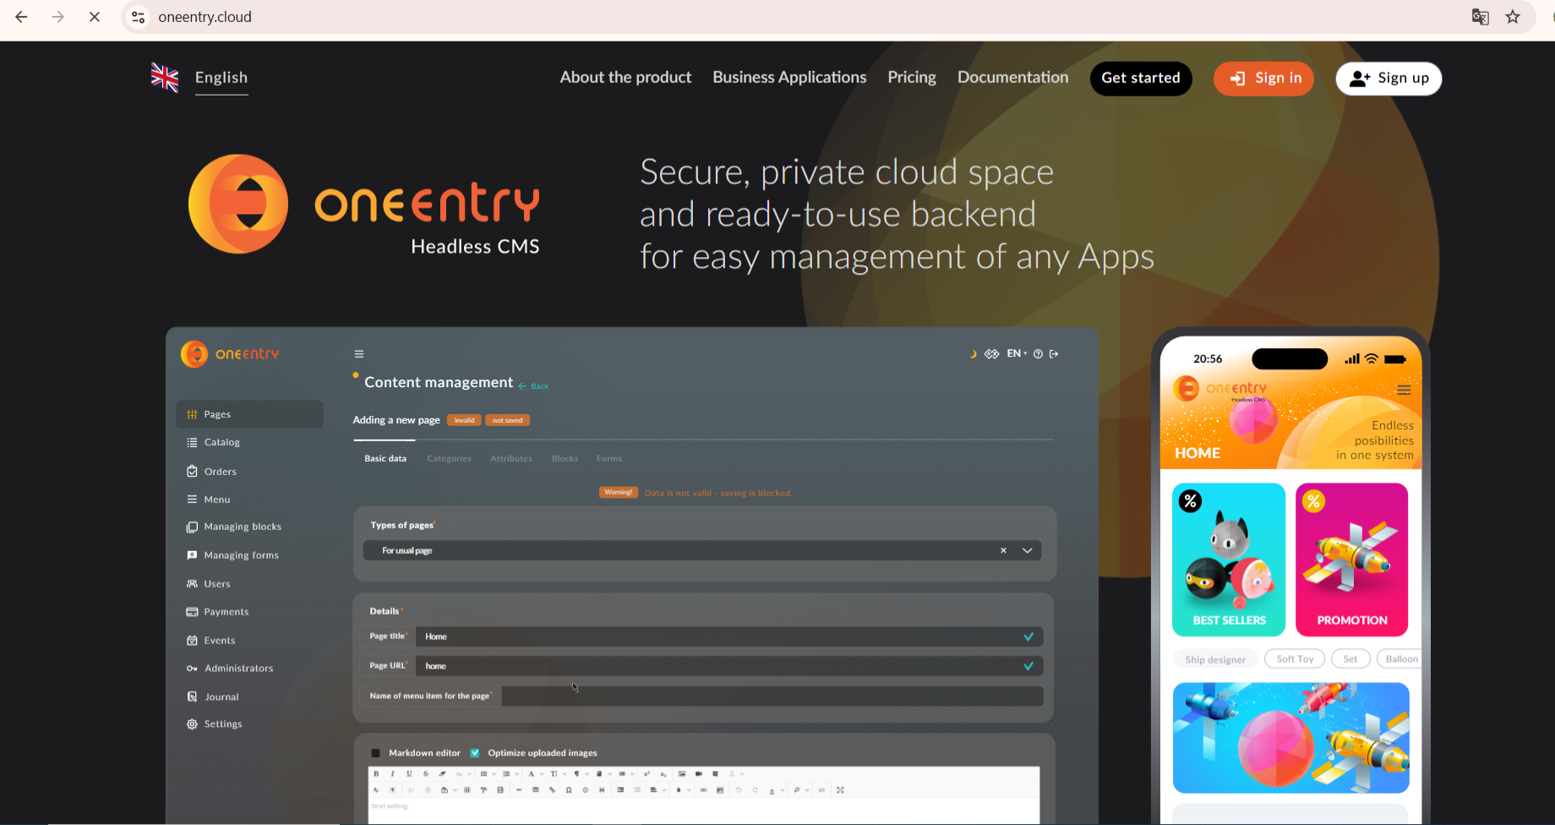
Task: Expand the Types of pages dropdown
Action: tap(1028, 550)
